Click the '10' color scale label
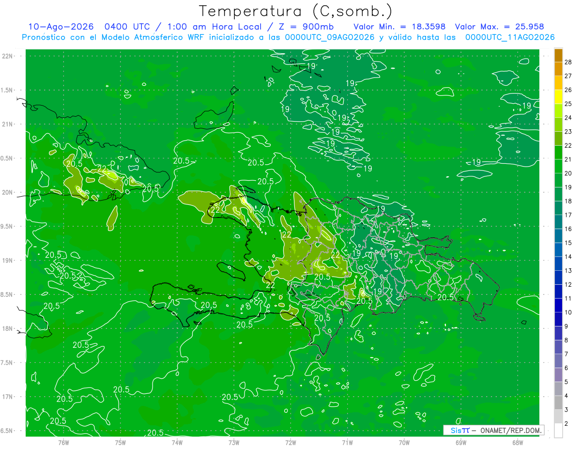The width and height of the screenshot is (581, 449). 568,312
